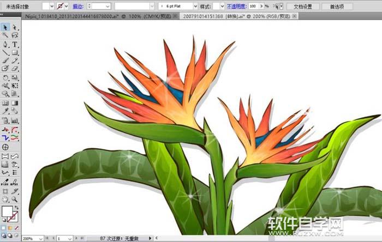Open the stroke color dropdown arrow
Viewport: 382px width, 242px height.
click(66, 6)
